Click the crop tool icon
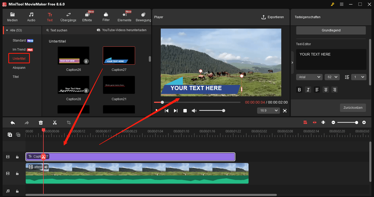Screen dimensions: 374x197 69,123
